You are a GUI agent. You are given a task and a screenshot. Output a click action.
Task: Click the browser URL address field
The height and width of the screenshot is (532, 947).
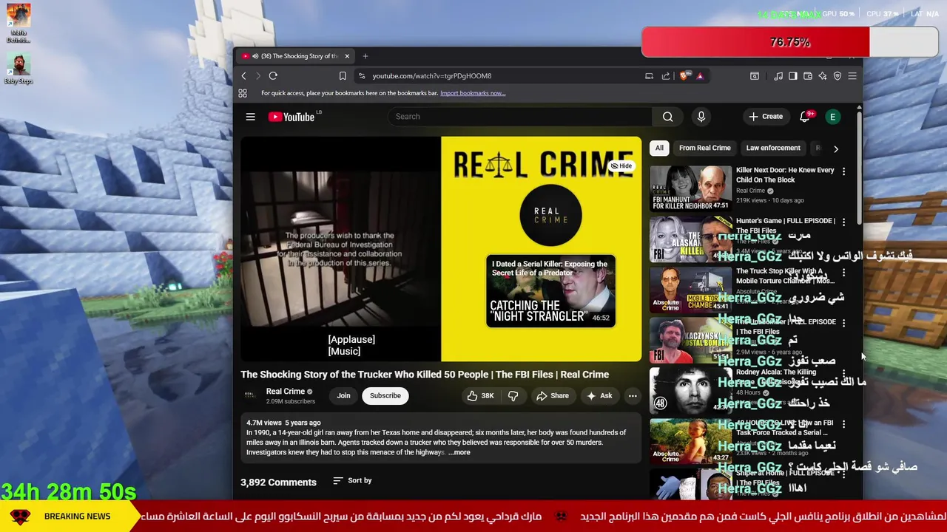(x=503, y=76)
